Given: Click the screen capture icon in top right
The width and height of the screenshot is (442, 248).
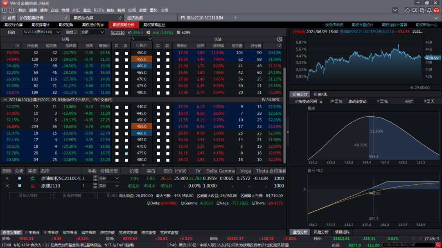Looking at the screenshot, I should [415, 10].
